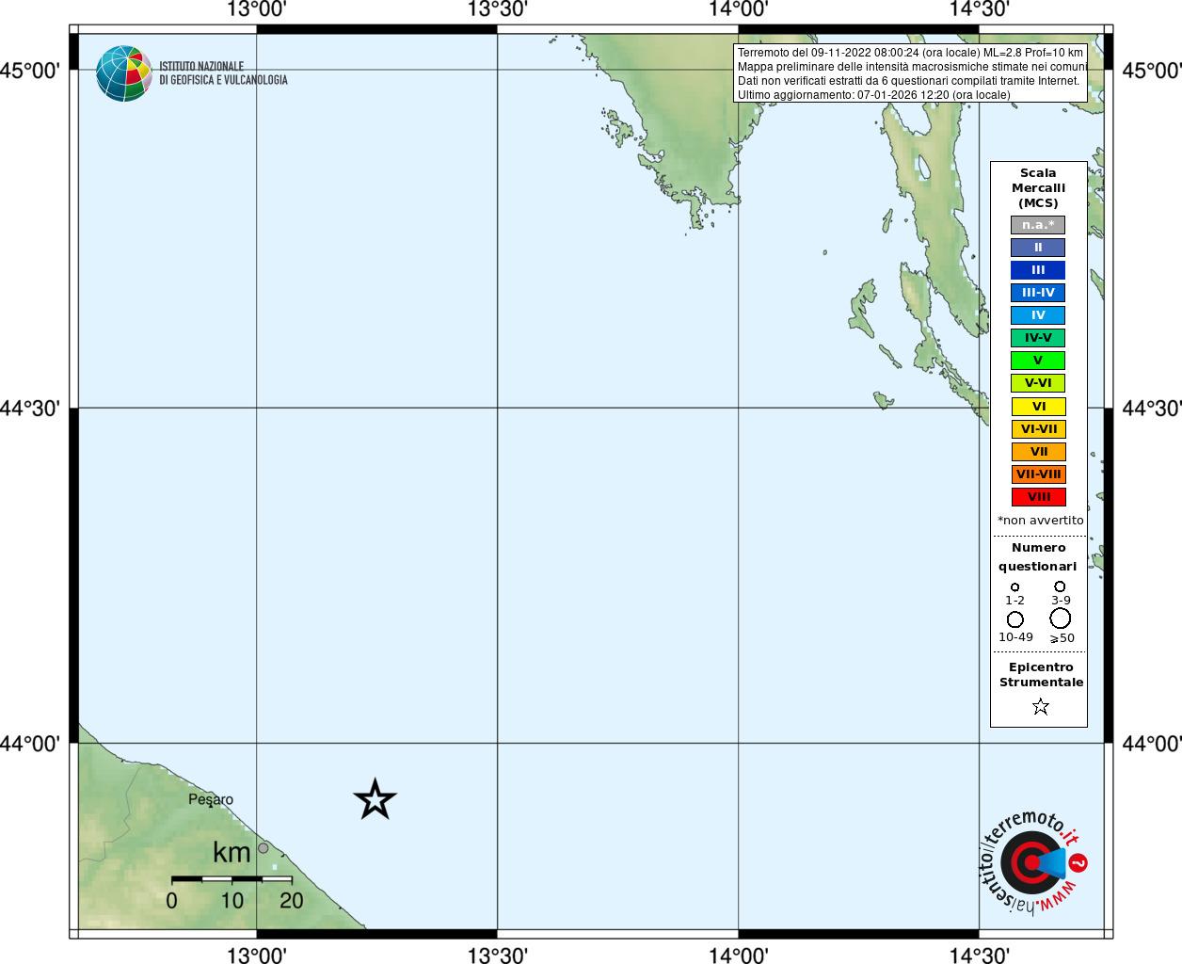Choose the green V intensity swatch
The height and width of the screenshot is (964, 1182).
tap(1038, 361)
